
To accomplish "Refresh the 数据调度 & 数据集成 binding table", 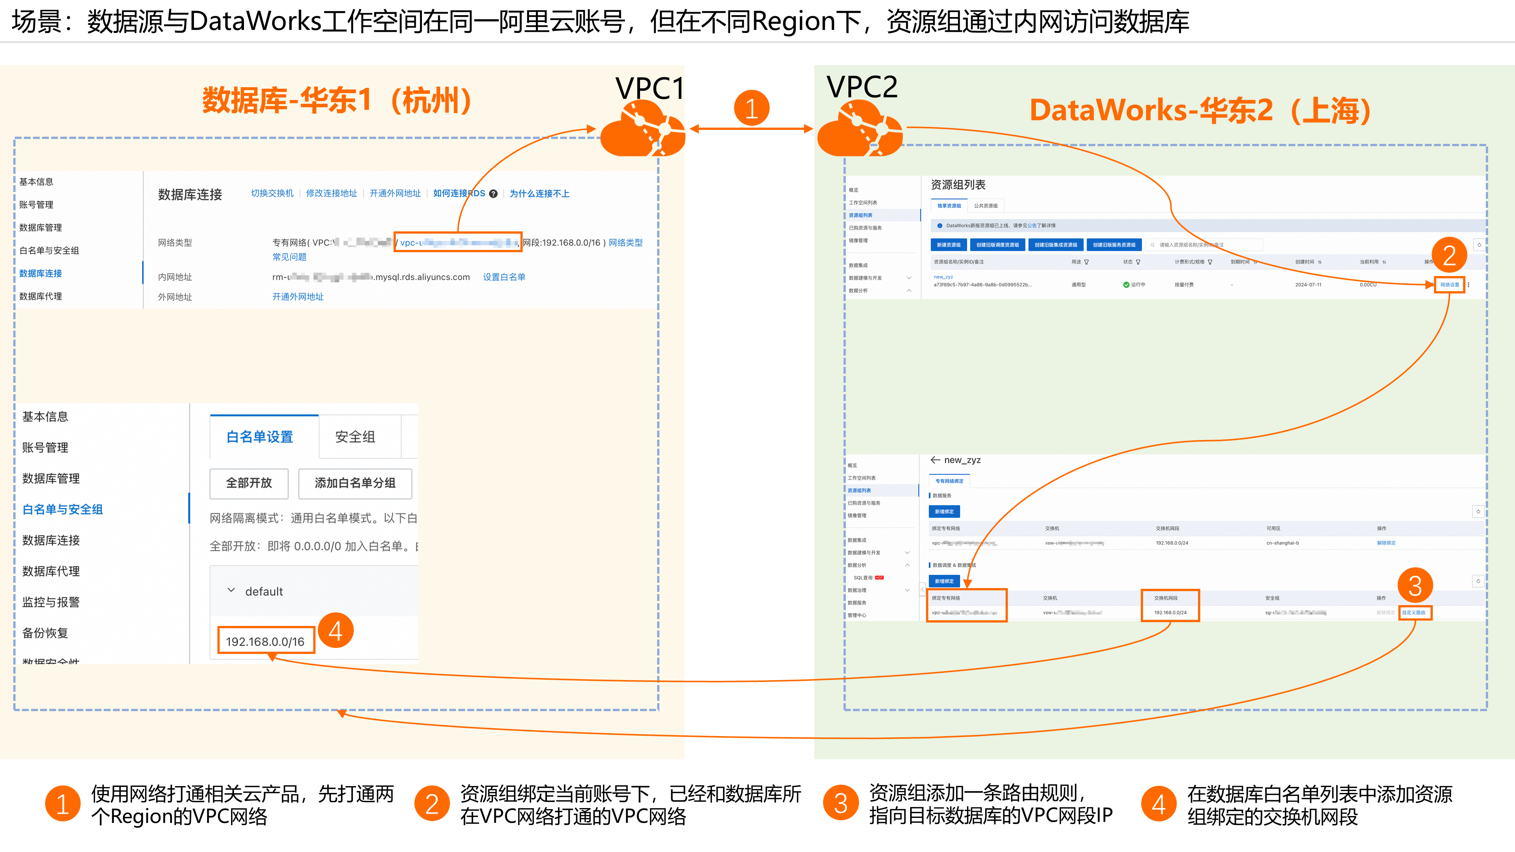I will [x=1478, y=581].
